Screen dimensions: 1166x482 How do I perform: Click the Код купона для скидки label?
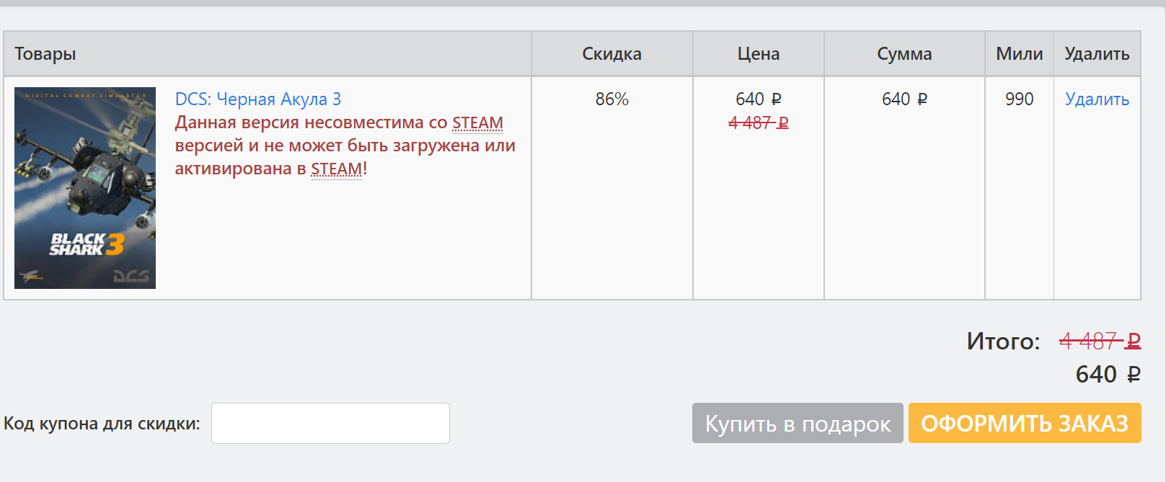[102, 424]
